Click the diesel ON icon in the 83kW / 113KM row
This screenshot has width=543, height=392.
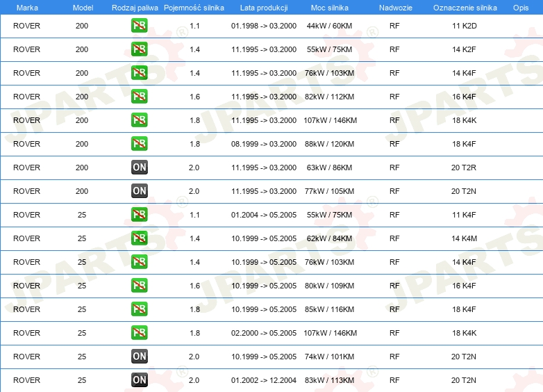pyautogui.click(x=139, y=379)
